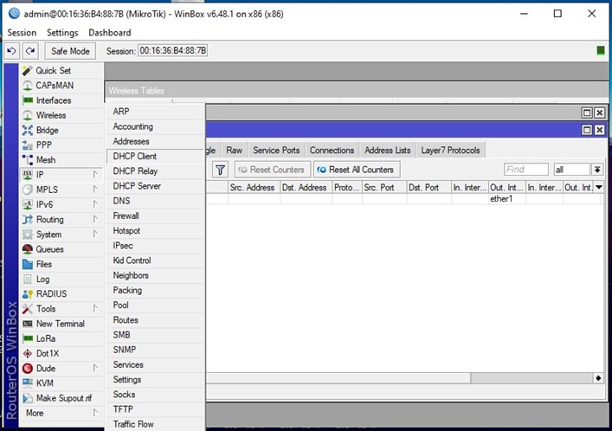The width and height of the screenshot is (612, 431).
Task: Click the Src. Address column header
Action: point(254,188)
